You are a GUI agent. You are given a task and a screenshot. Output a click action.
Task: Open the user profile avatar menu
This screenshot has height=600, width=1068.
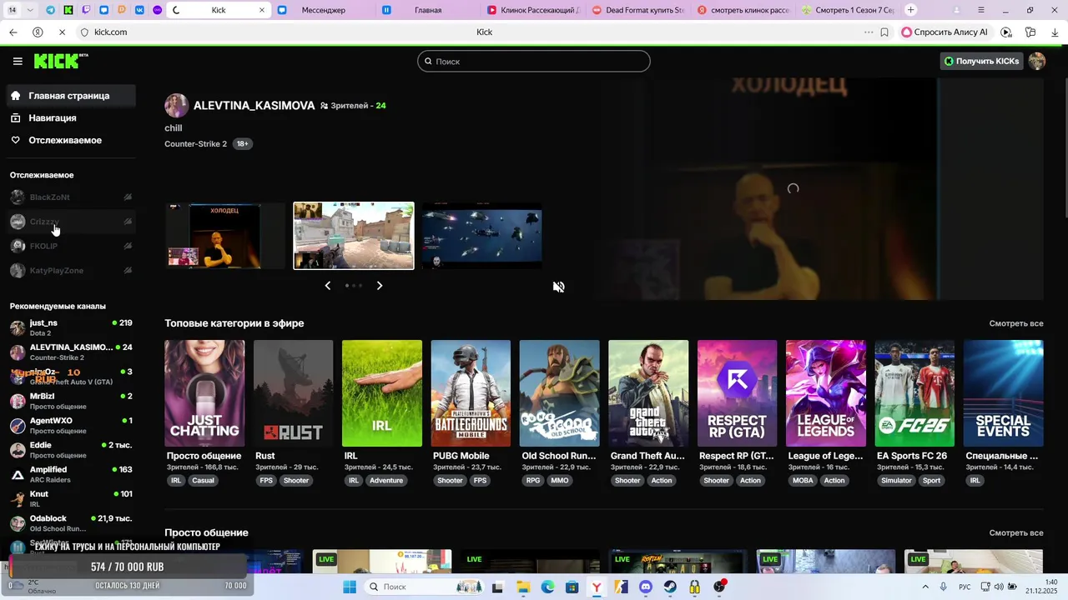click(x=1037, y=61)
